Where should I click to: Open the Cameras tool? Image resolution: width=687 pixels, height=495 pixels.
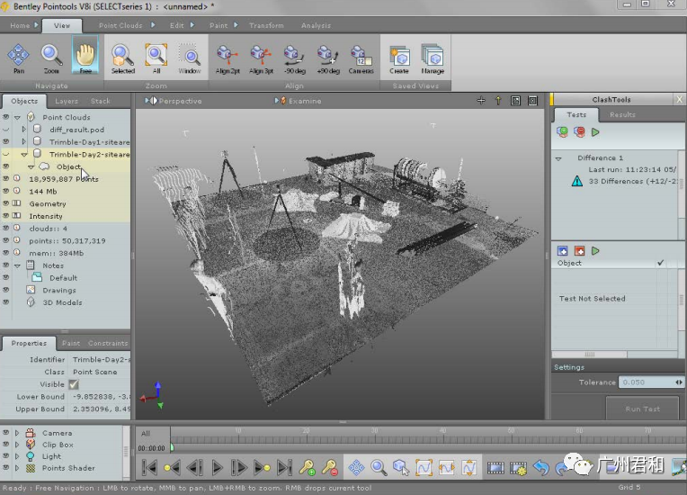361,56
